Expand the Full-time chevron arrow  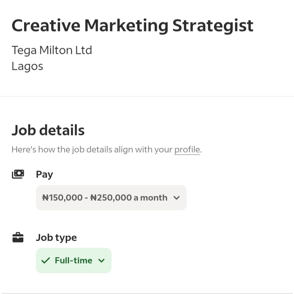coord(101,261)
